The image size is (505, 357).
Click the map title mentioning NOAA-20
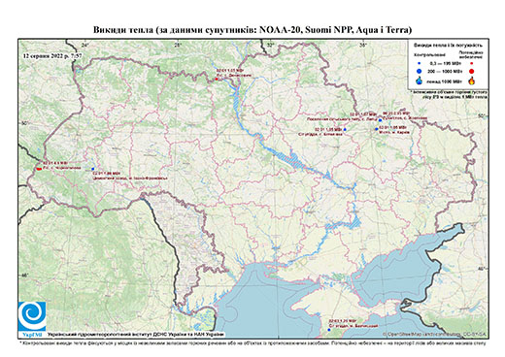pyautogui.click(x=252, y=30)
